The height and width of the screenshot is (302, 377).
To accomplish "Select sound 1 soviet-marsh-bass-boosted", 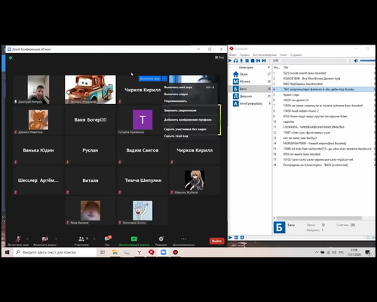I will point(323,73).
